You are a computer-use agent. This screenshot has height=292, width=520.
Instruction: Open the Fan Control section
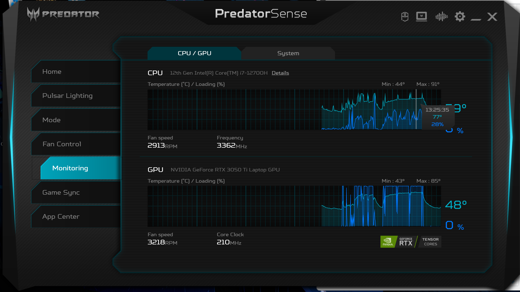click(x=76, y=144)
